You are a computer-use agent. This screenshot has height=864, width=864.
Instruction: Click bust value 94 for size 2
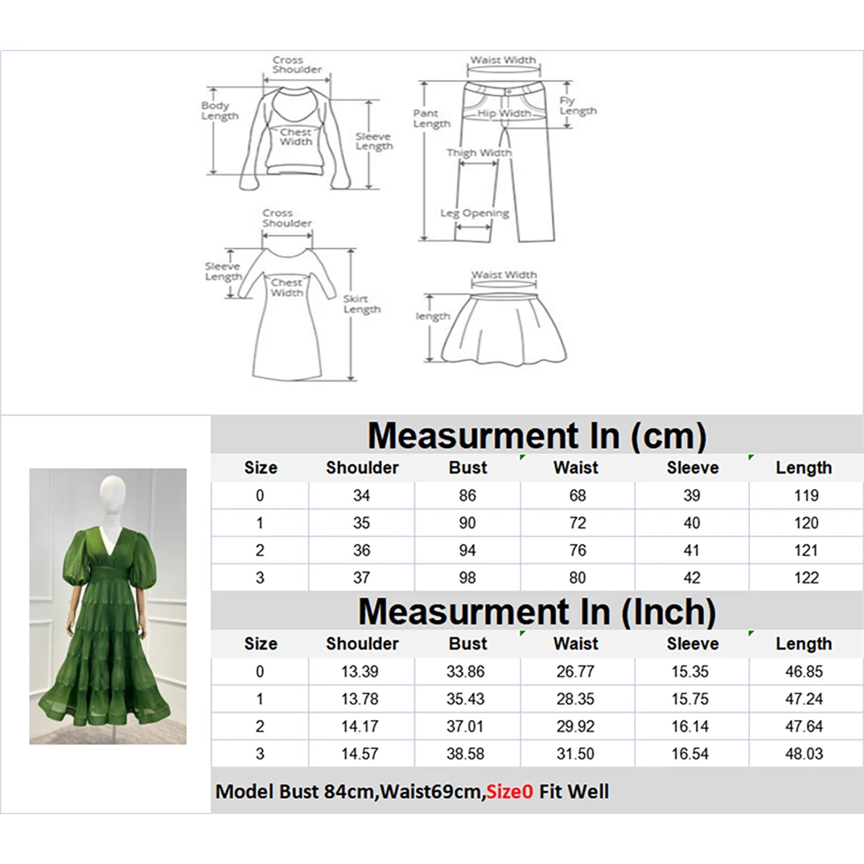(467, 550)
